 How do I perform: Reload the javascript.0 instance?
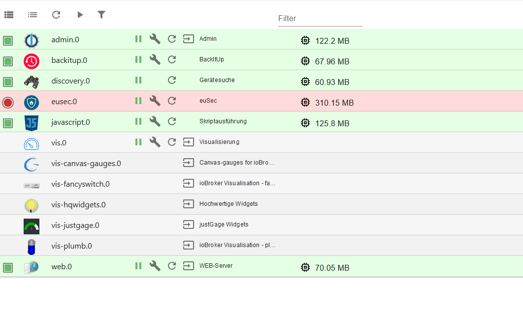[172, 121]
